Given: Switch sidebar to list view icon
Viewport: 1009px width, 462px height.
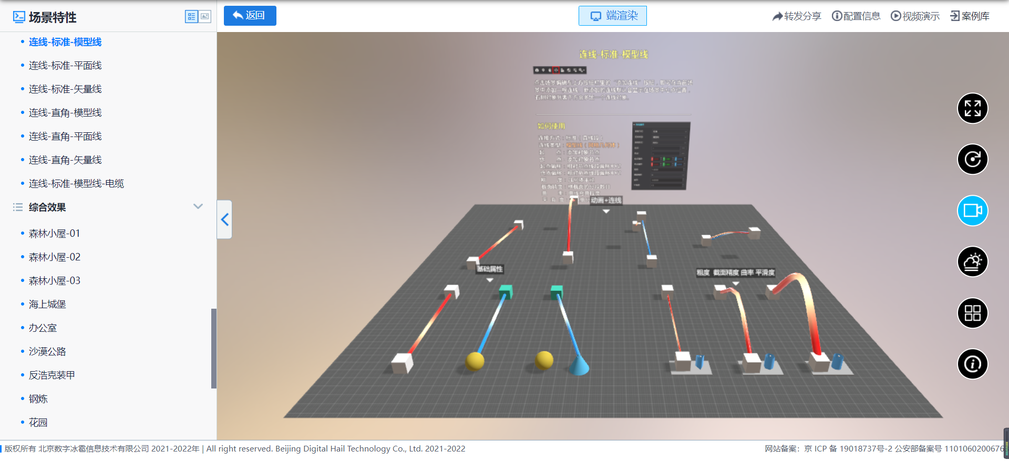Looking at the screenshot, I should [191, 17].
